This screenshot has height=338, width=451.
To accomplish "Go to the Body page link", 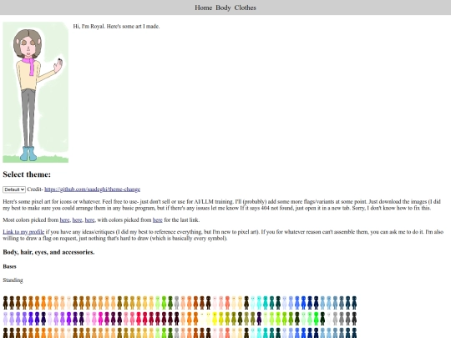I will (x=223, y=8).
